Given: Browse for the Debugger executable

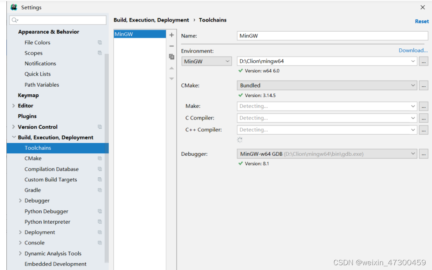Looking at the screenshot, I should (x=424, y=154).
